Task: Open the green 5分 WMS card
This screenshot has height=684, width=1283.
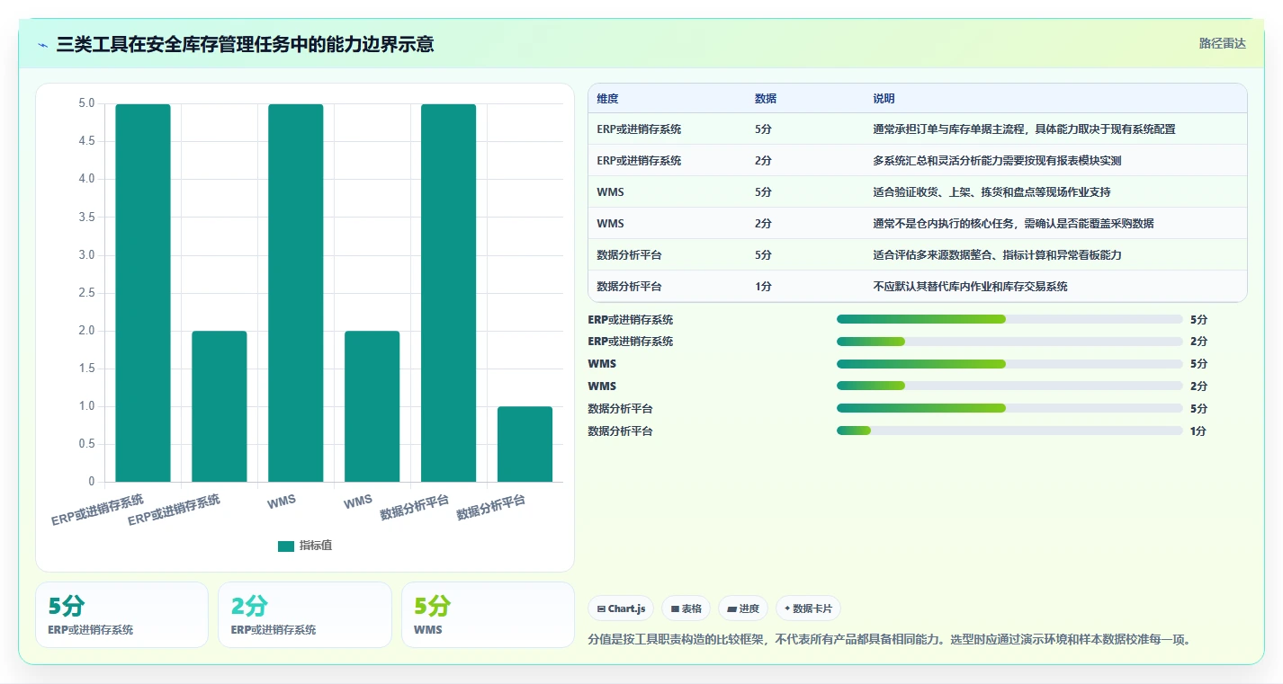Action: tap(488, 615)
